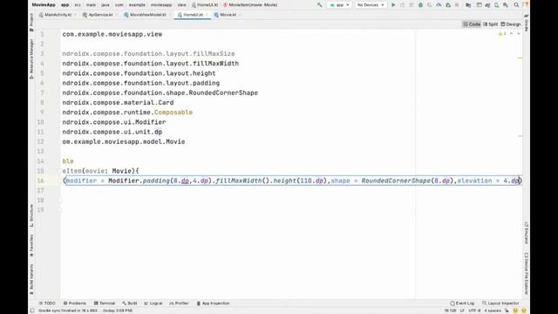
Task: Click HomeUI.kt in the breadcrumb bar
Action: coord(205,5)
